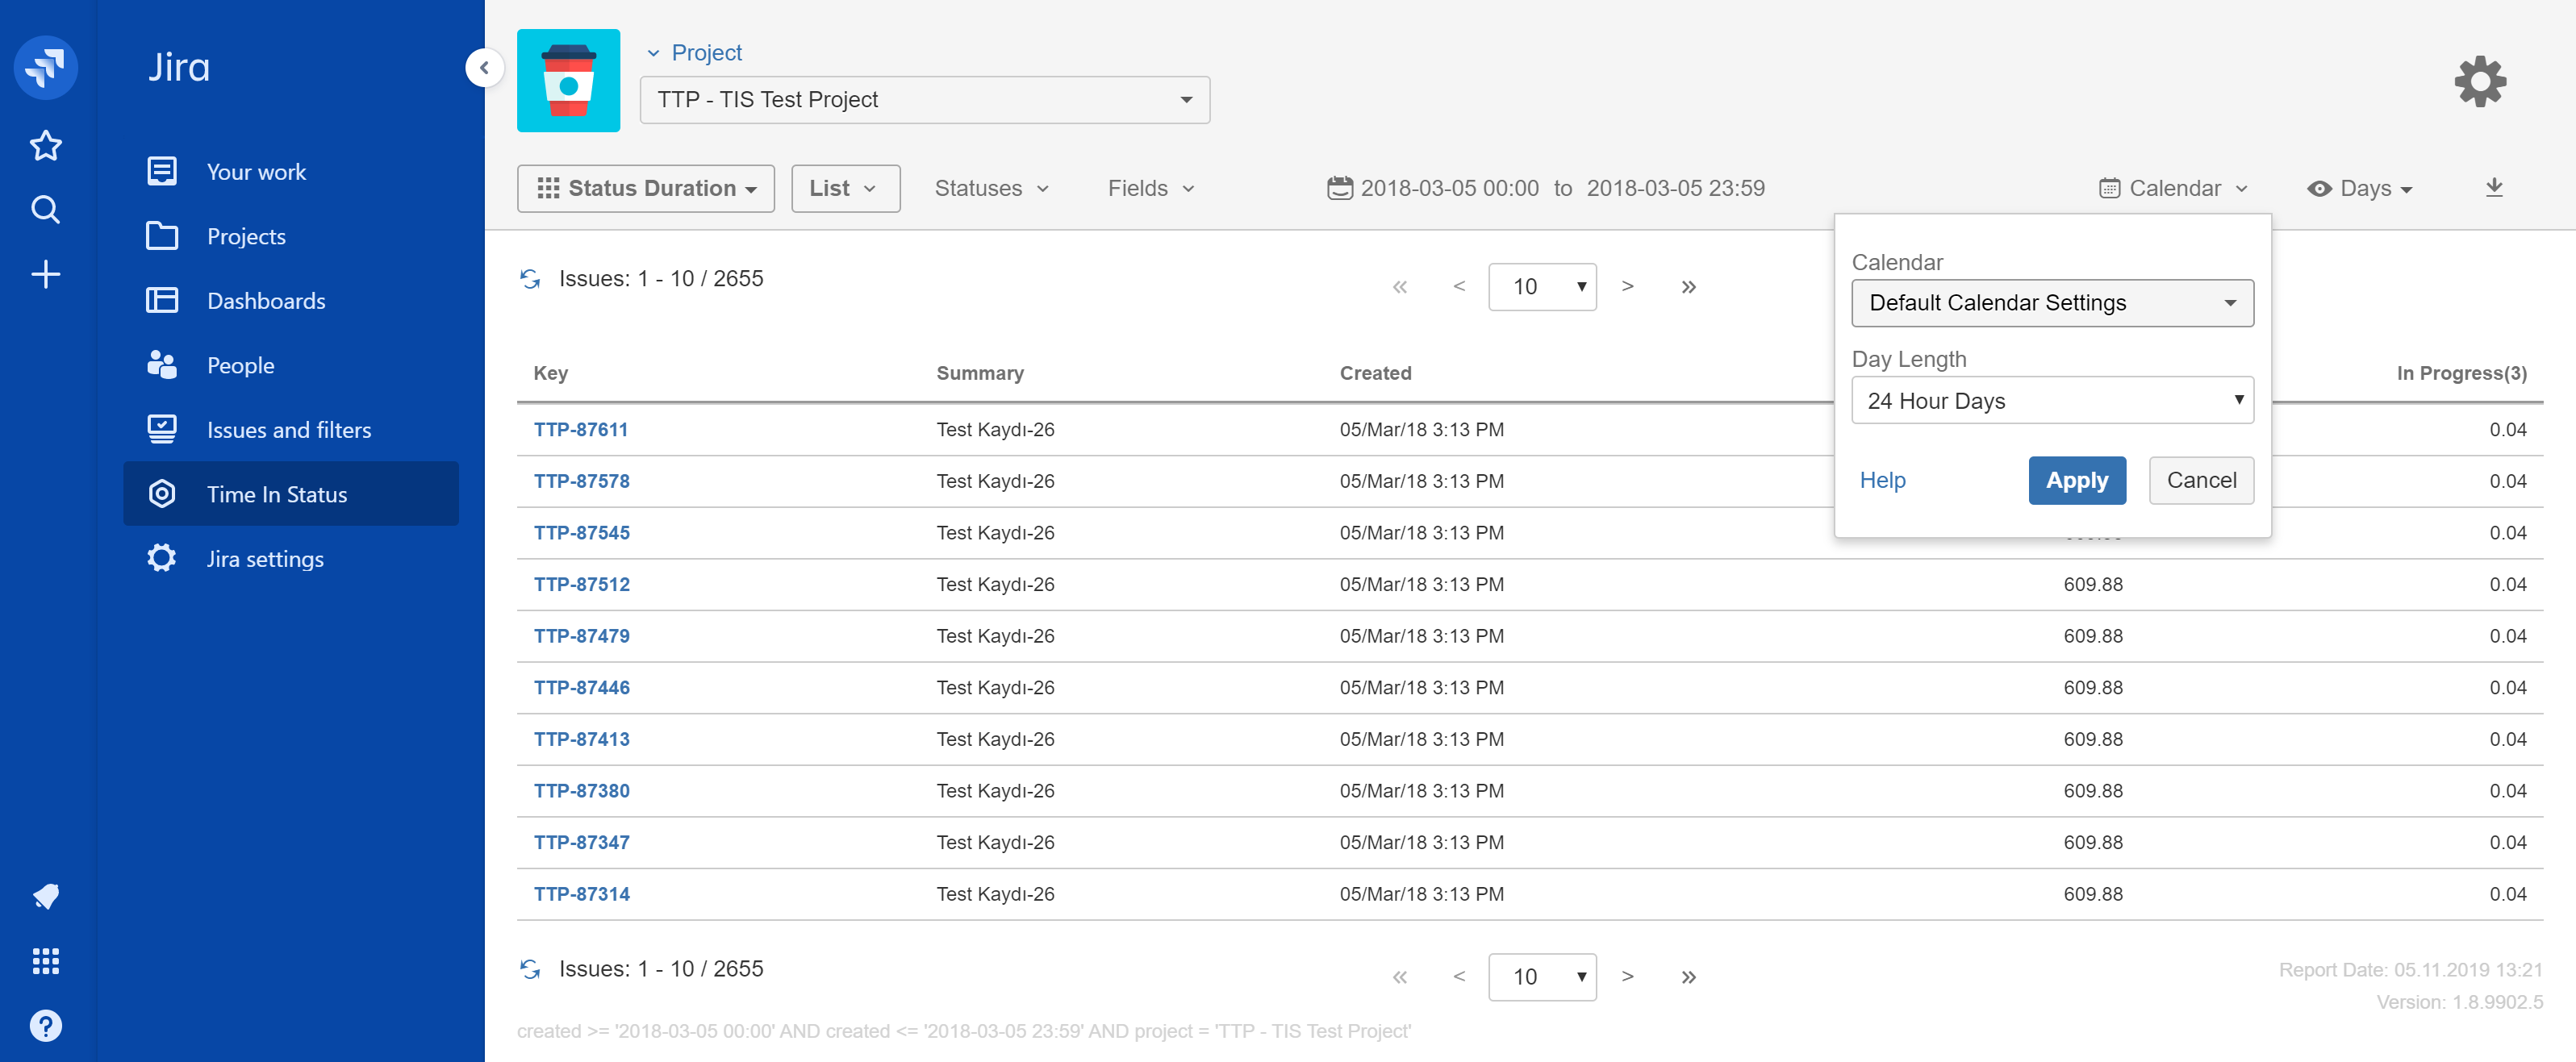The height and width of the screenshot is (1062, 2576).
Task: Click the create plus icon in the sidebar
Action: 46,273
